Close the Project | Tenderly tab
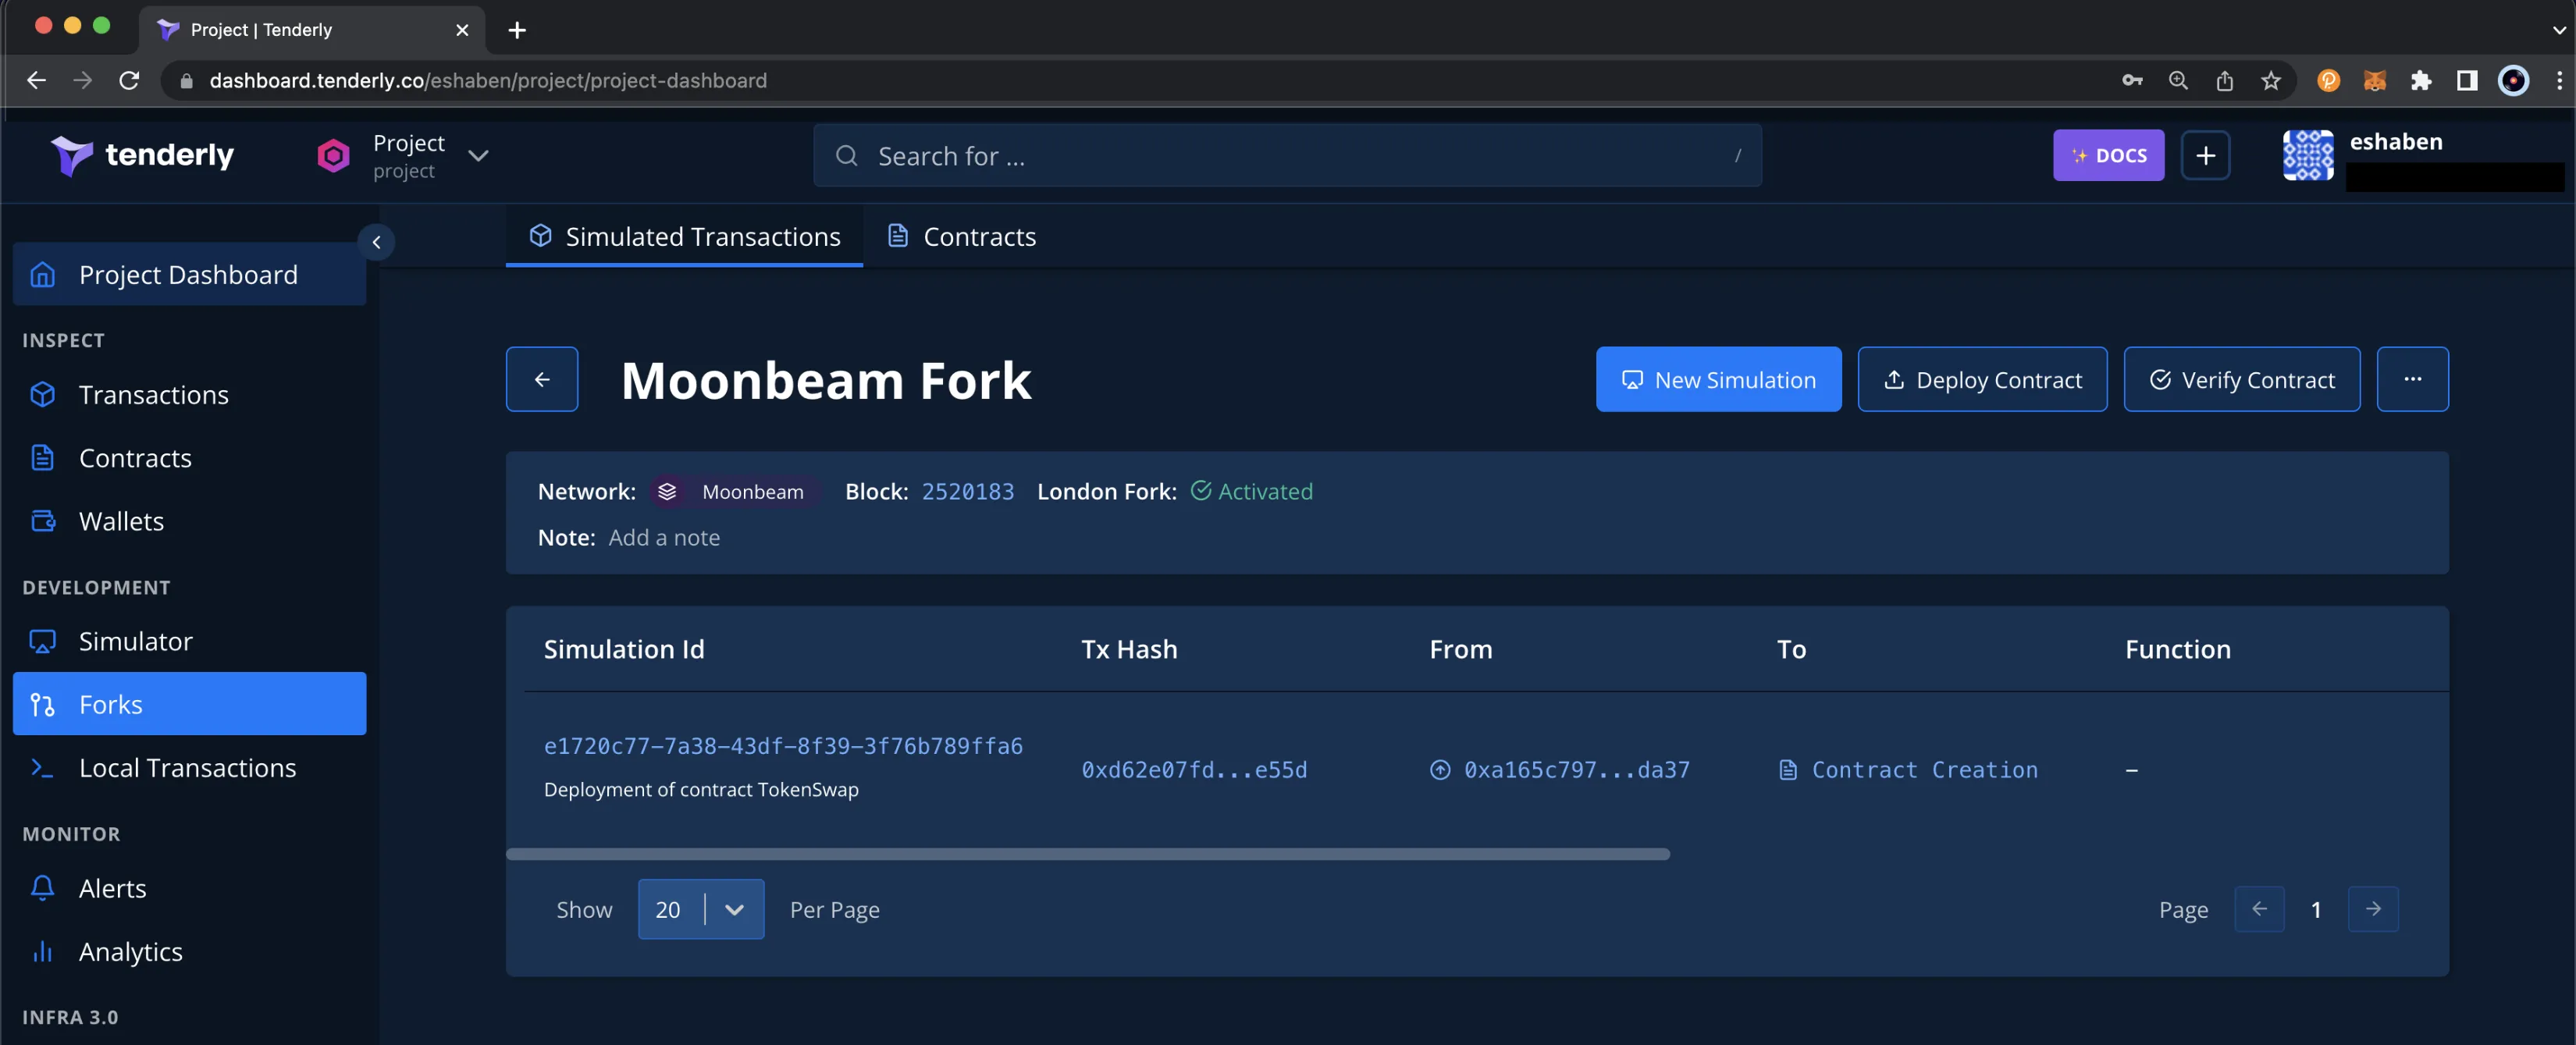 pos(462,30)
